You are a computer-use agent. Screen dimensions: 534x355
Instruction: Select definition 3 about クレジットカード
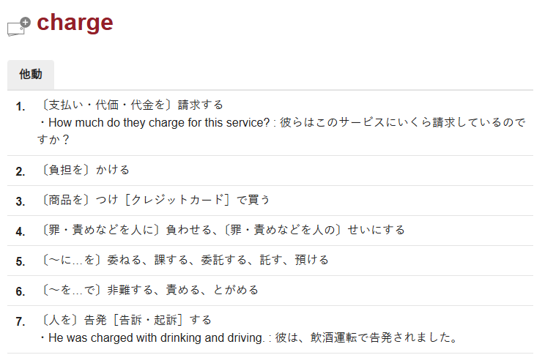pos(155,199)
